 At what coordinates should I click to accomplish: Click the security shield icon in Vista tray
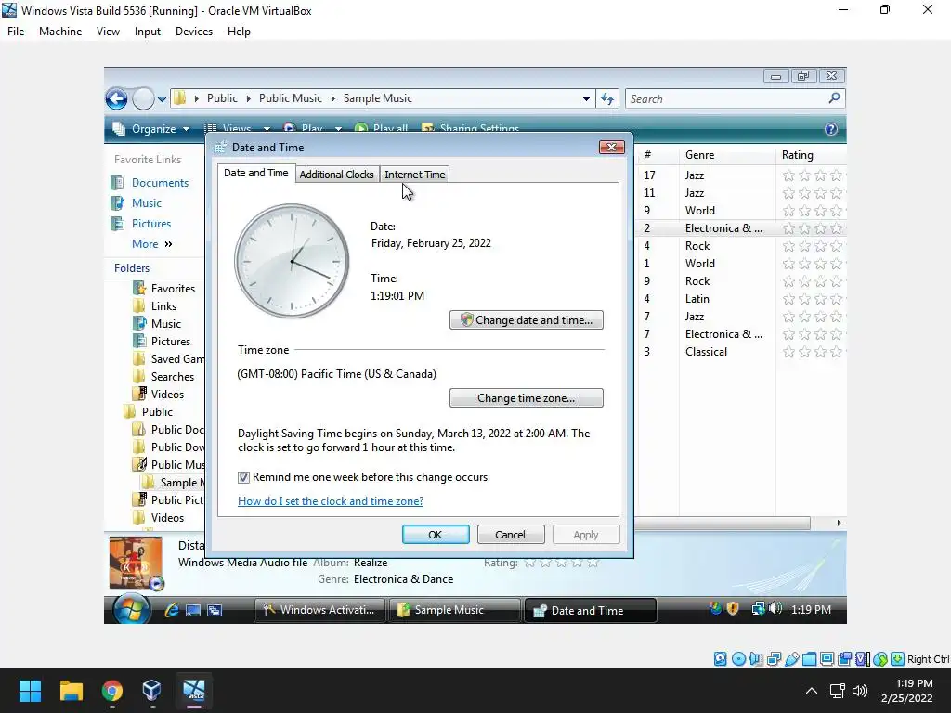[733, 608]
